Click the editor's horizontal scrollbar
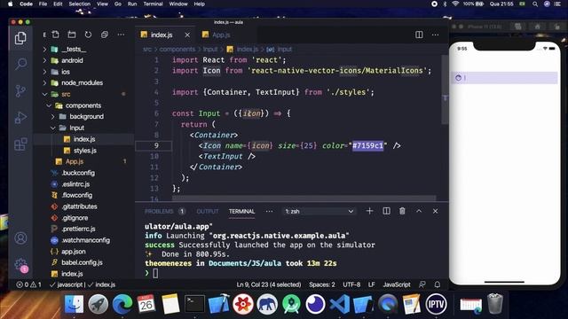 304,198
